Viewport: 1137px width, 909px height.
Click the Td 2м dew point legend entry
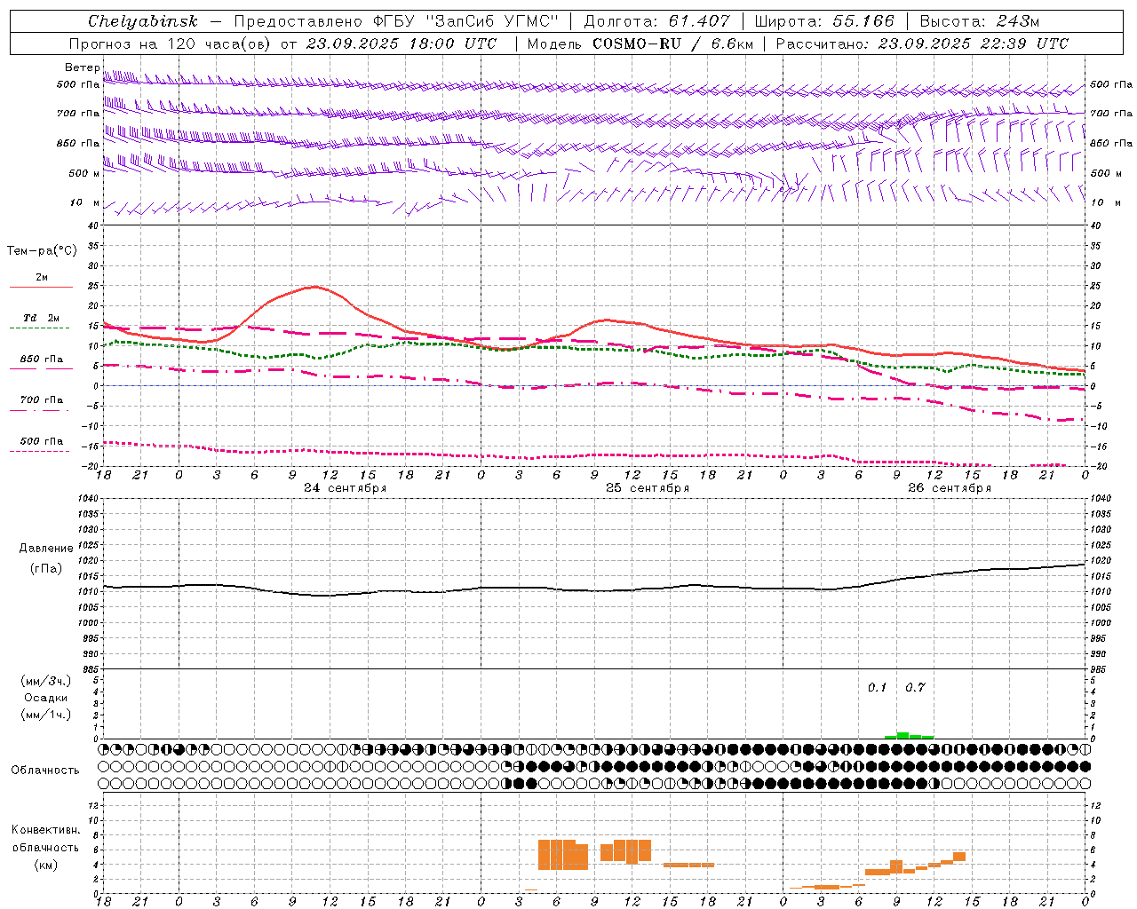(41, 318)
